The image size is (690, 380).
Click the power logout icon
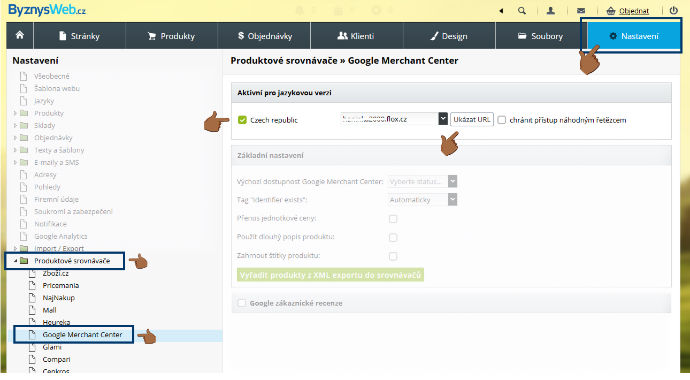tap(673, 11)
